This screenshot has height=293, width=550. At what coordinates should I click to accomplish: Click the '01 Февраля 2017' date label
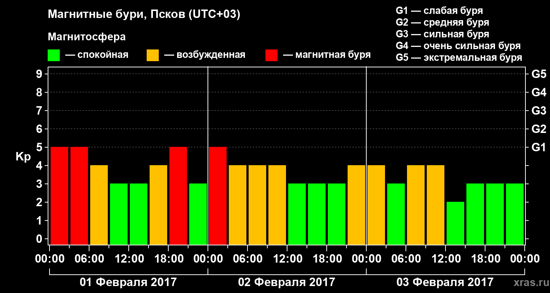128,282
